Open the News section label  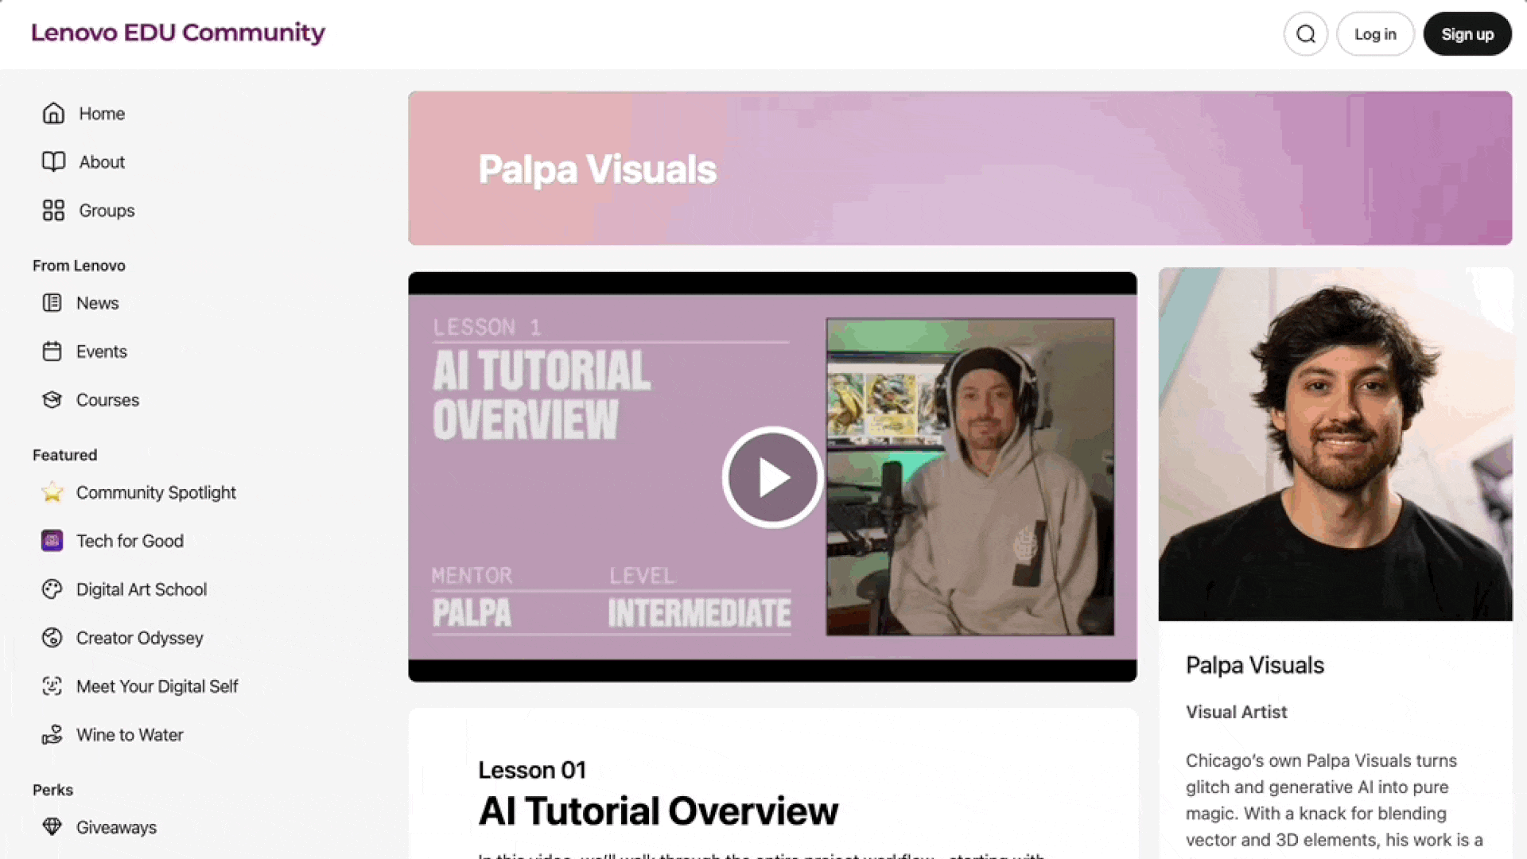tap(97, 303)
